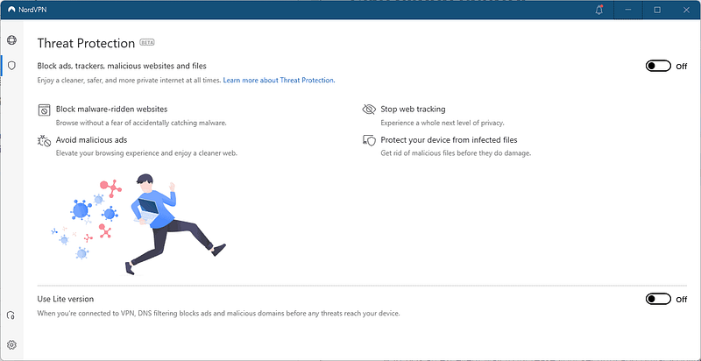Click the 'Use Lite version' label
Viewport: 701px width, 361px height.
tap(65, 299)
